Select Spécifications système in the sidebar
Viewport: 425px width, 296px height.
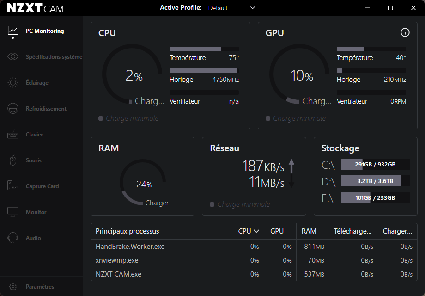point(55,57)
